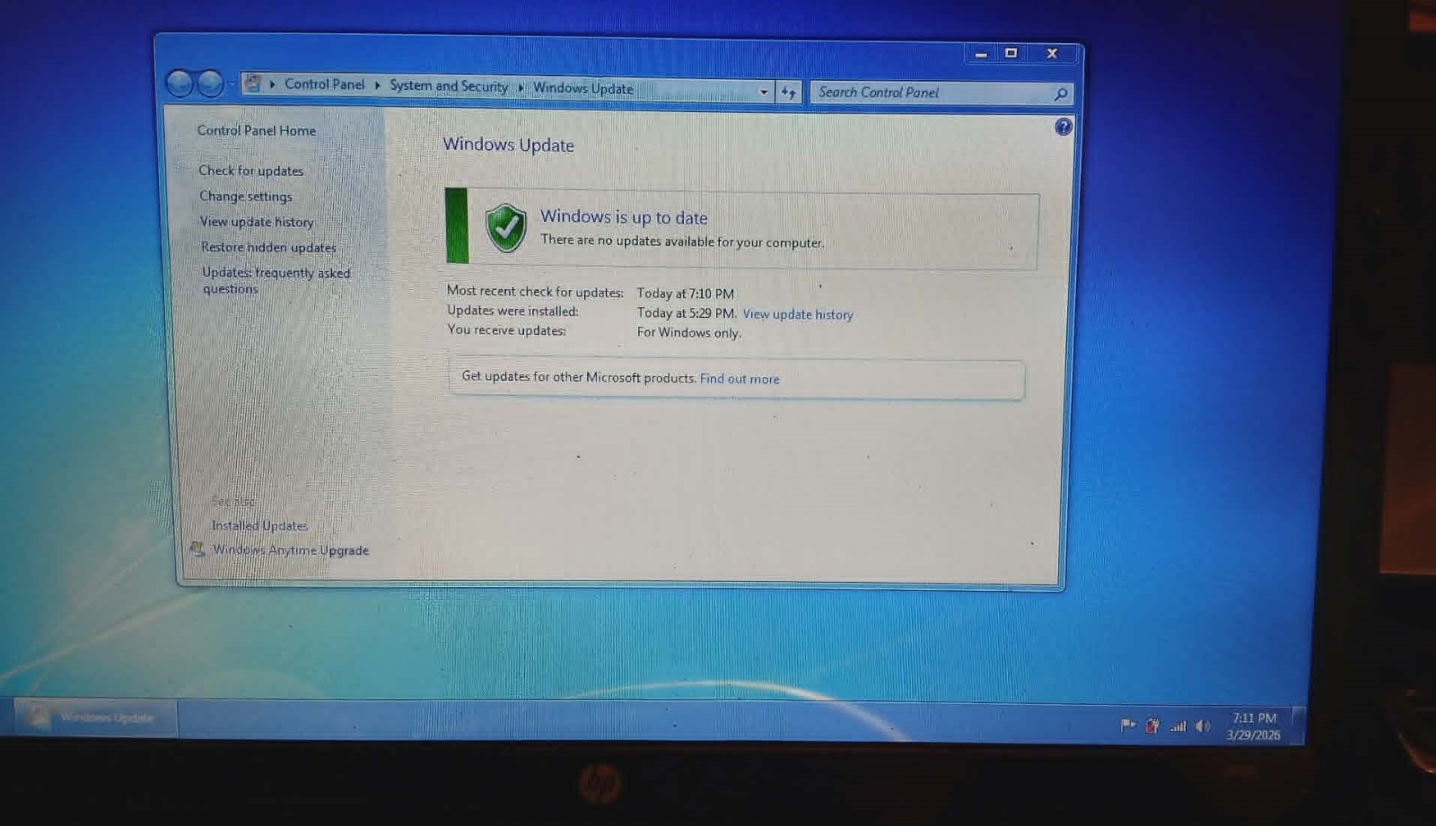Click the Forward navigation arrow button
The image size is (1436, 826).
(210, 83)
